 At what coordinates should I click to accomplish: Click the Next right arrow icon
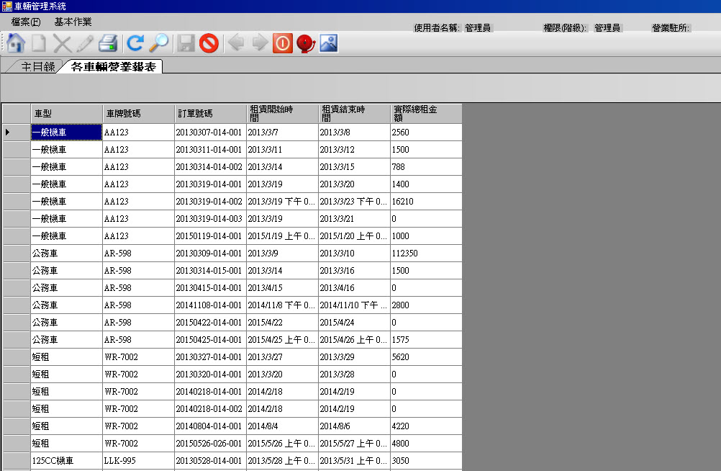(x=260, y=42)
